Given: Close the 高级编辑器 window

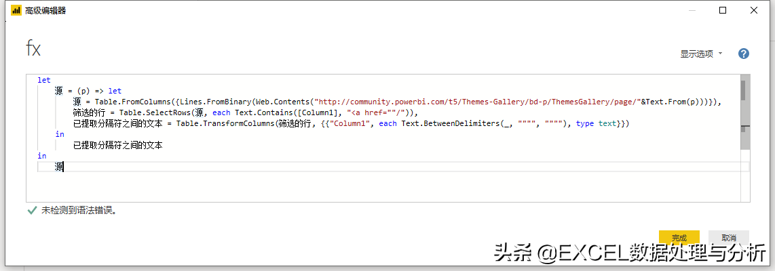Looking at the screenshot, I should [x=753, y=10].
